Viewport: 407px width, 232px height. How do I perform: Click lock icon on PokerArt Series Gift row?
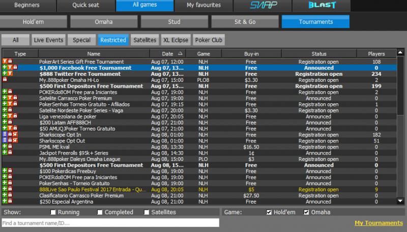pos(10,61)
